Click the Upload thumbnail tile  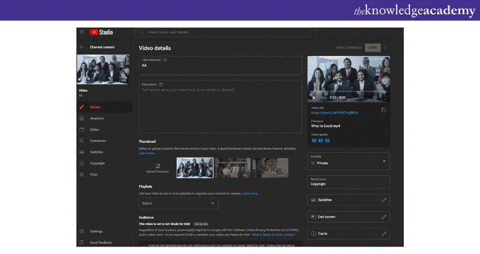157,168
